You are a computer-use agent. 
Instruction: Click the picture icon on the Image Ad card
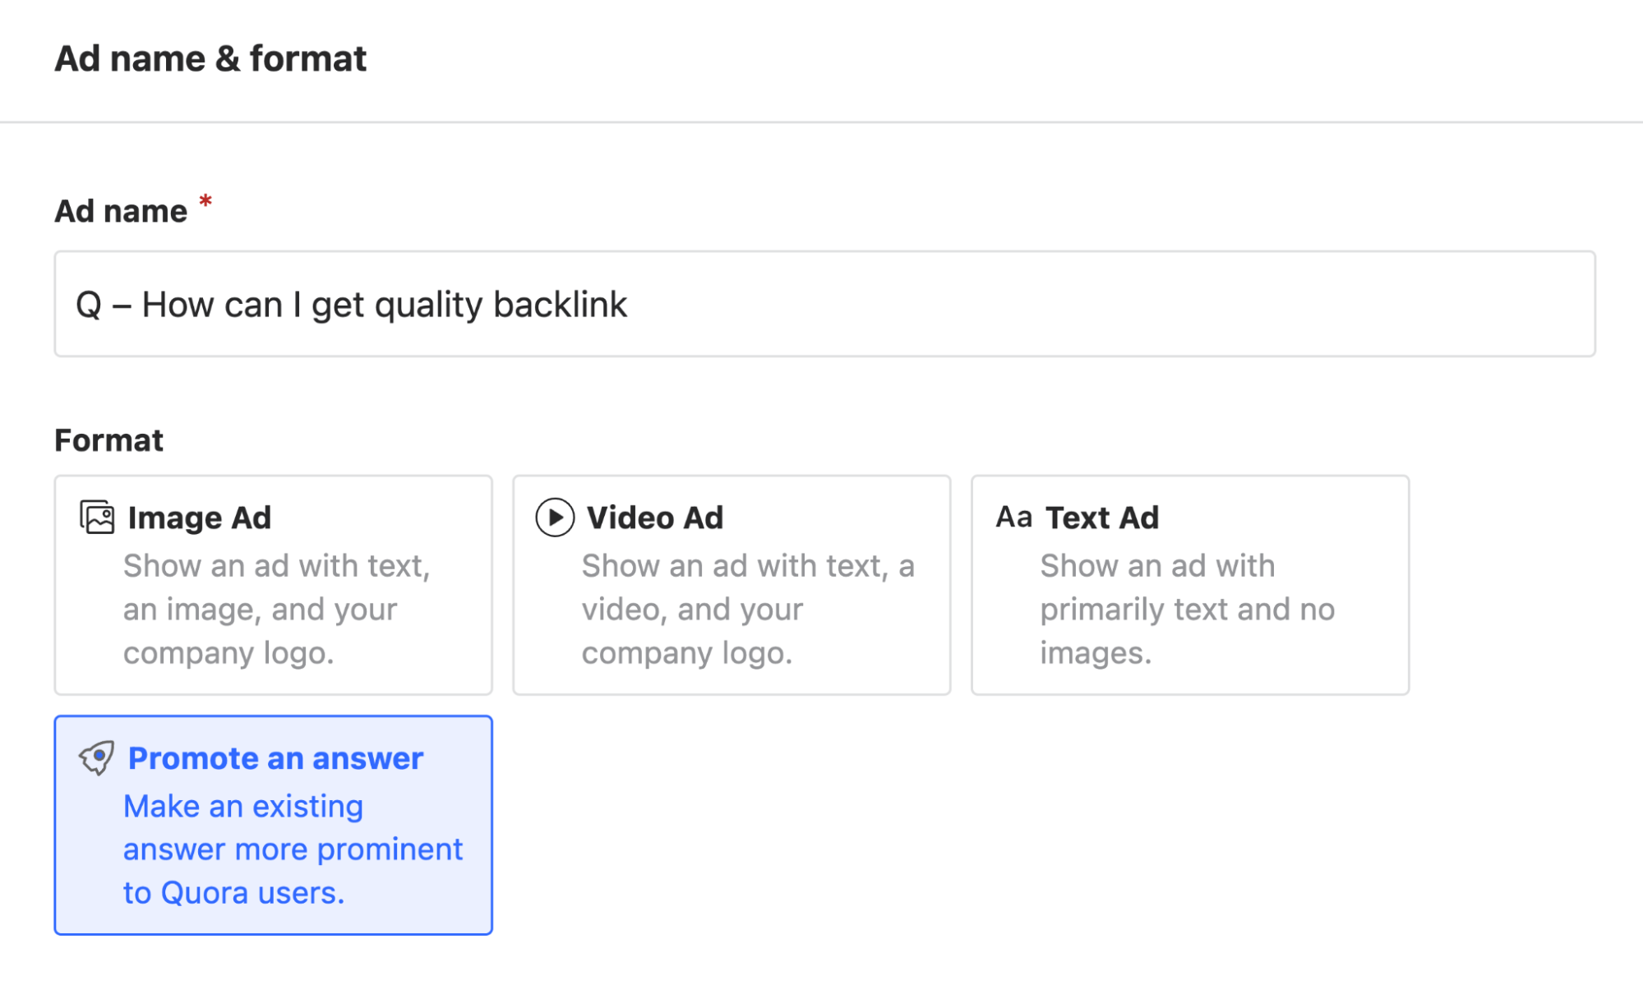pos(95,516)
